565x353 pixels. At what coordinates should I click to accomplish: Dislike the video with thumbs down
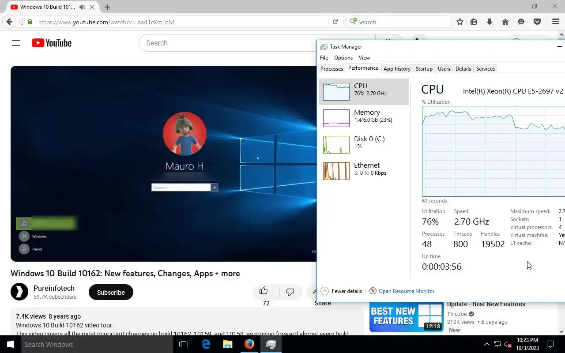coord(290,292)
